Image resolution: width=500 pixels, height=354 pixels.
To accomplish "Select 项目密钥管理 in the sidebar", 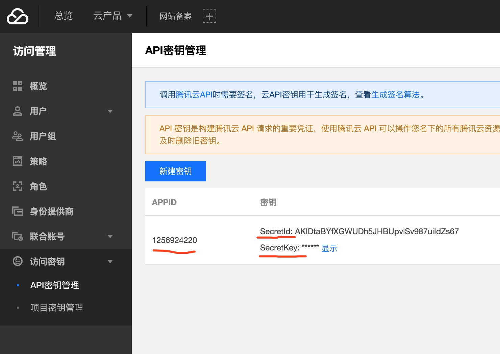I will point(56,308).
